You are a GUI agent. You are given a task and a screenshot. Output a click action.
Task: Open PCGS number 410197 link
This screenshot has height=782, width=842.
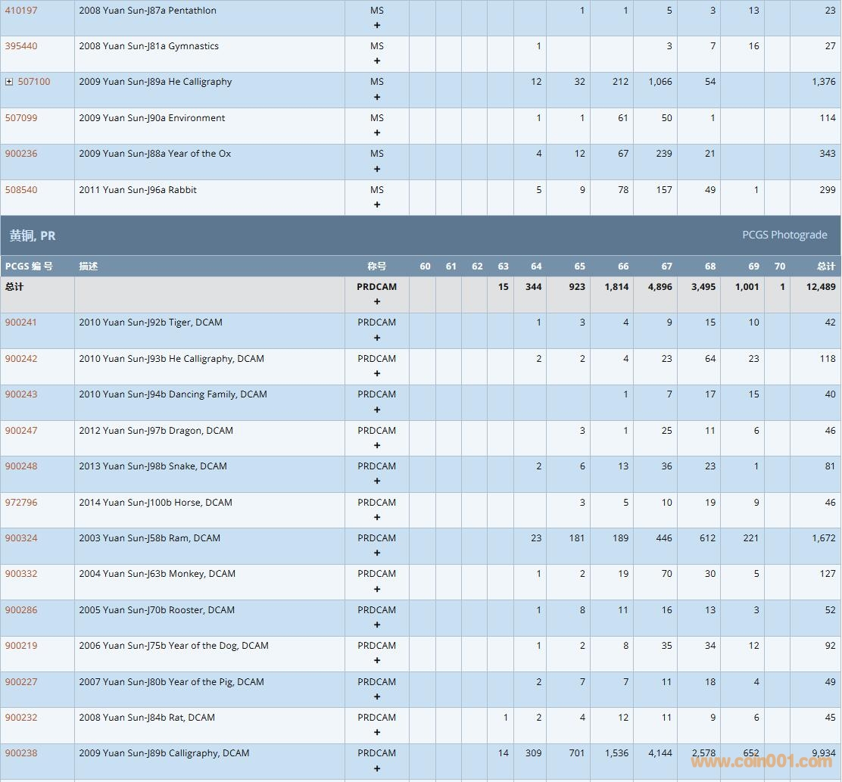tap(21, 11)
